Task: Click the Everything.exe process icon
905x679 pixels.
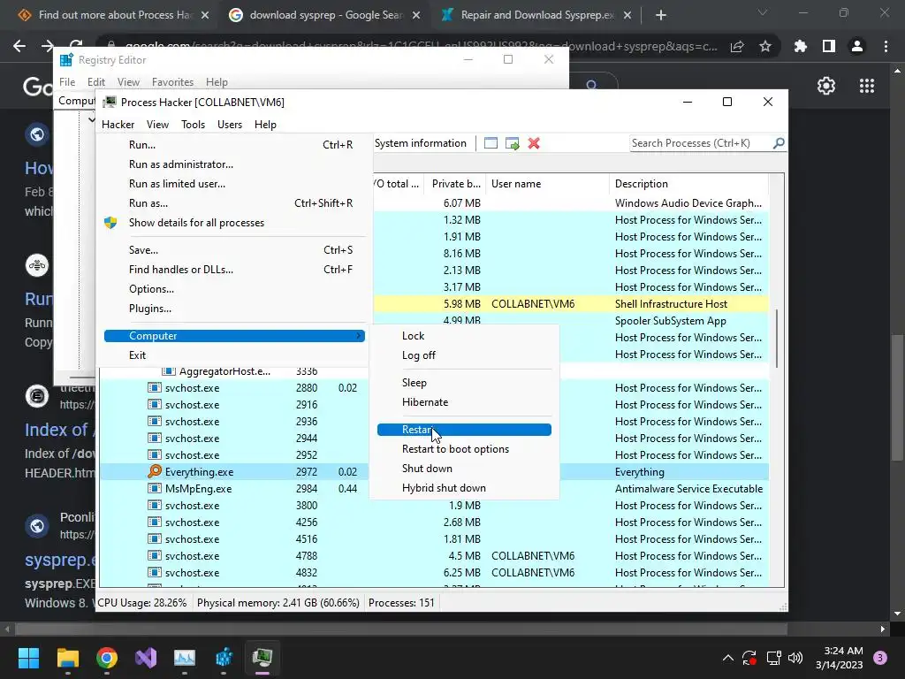Action: [154, 472]
